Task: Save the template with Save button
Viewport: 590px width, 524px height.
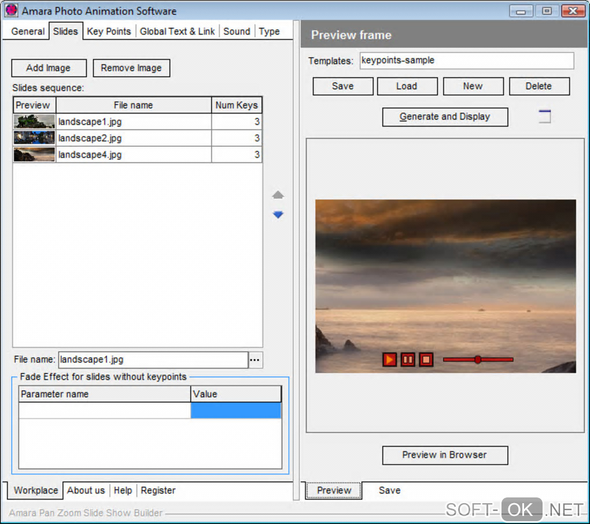Action: (343, 86)
